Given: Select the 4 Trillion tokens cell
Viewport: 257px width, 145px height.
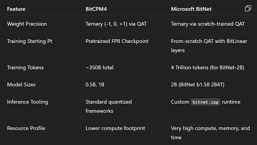Looking at the screenshot, I should tap(208, 68).
